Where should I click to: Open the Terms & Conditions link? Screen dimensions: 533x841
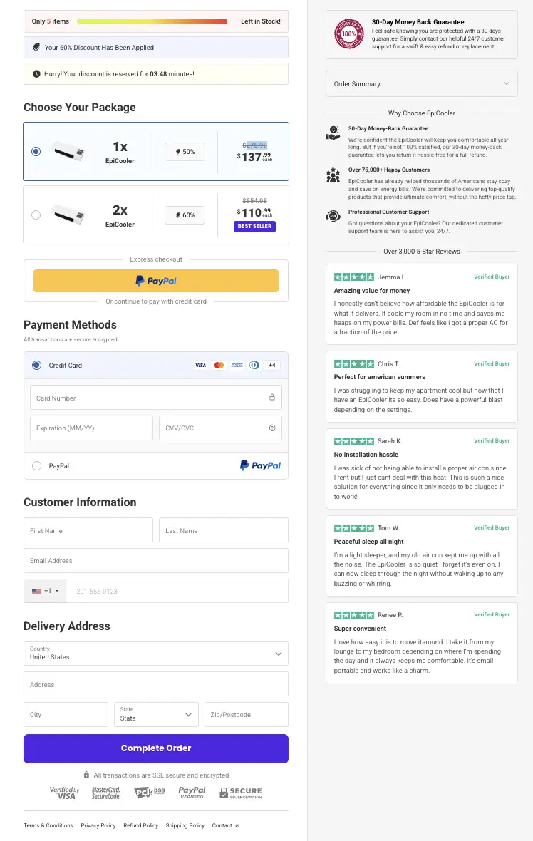(x=48, y=825)
